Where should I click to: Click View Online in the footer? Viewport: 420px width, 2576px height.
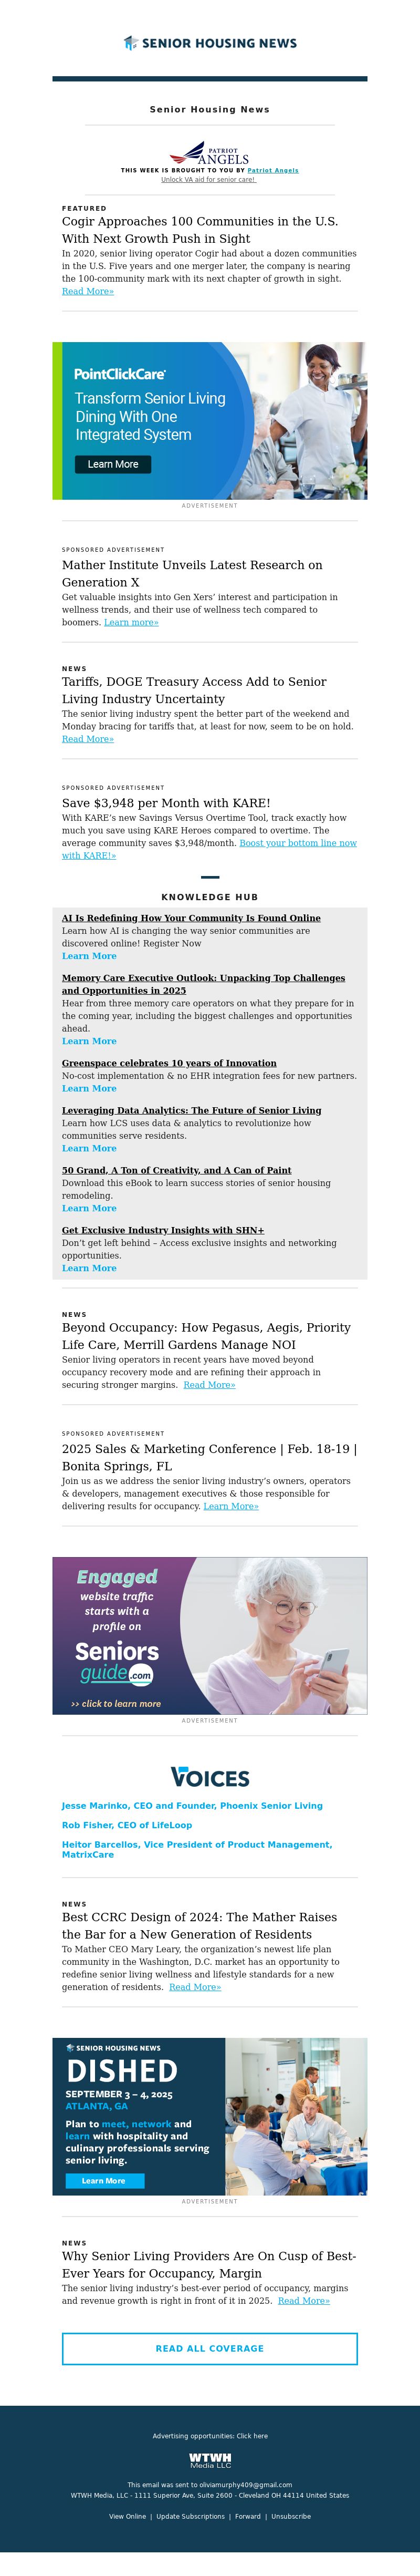point(127,2516)
